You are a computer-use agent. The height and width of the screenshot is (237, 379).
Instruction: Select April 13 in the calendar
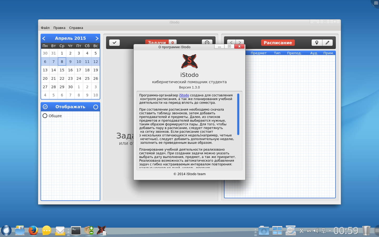(x=45, y=70)
